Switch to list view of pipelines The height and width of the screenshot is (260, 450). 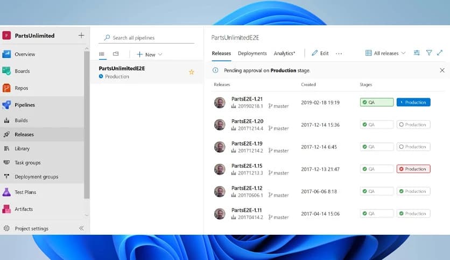[x=102, y=54]
